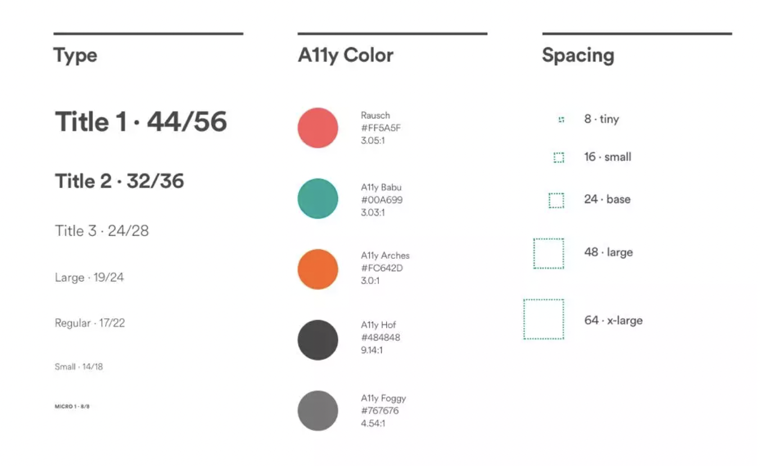Screen dimensions: 760x466
Task: Pick the A11y Arches orange swatch
Action: (318, 269)
